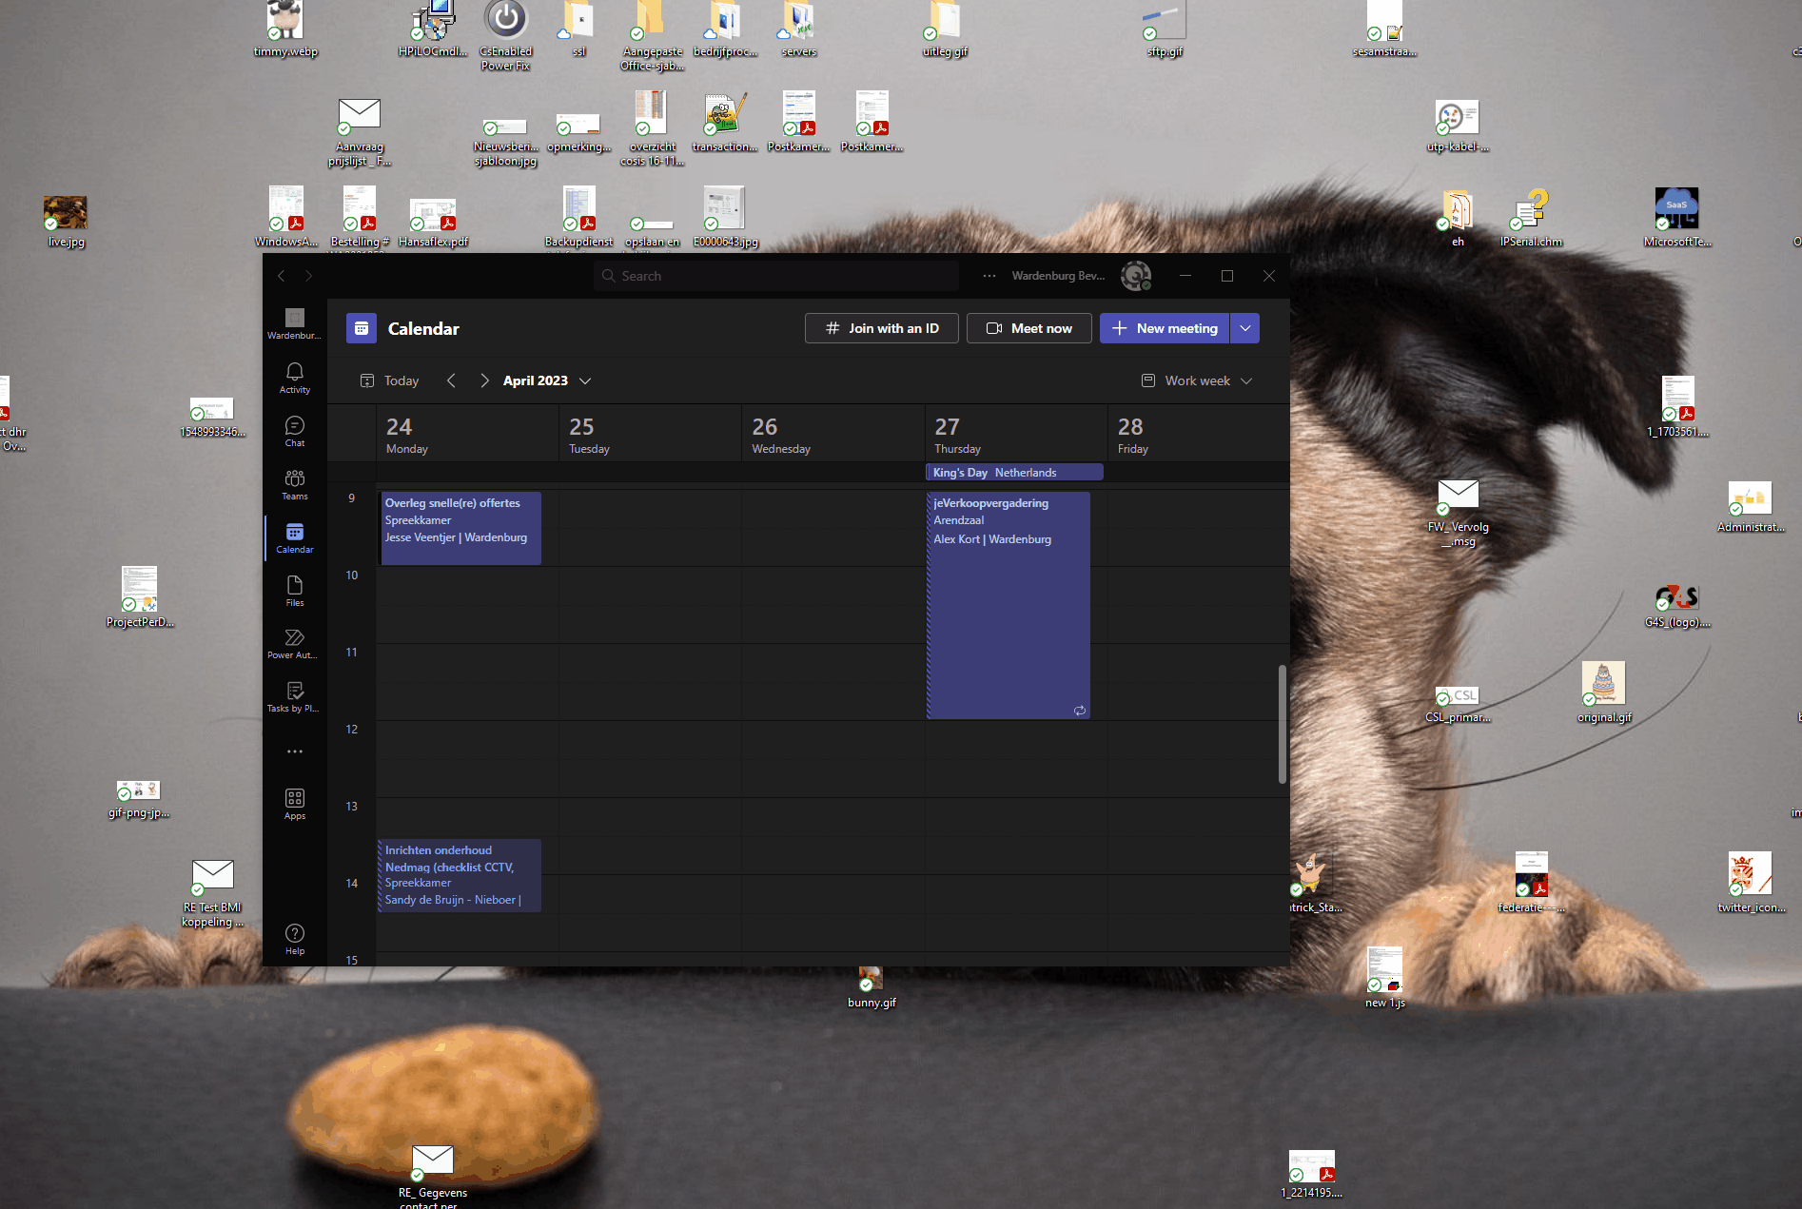1802x1209 pixels.
Task: Select RE Test BMI koppeling mail file
Action: [x=212, y=892]
